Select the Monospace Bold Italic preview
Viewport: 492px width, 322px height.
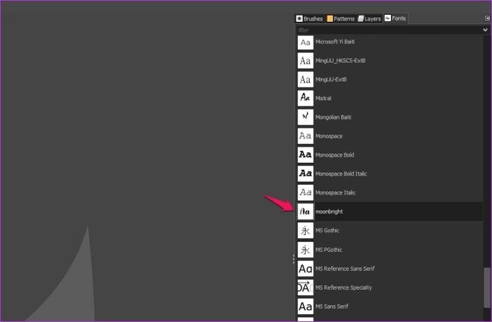pos(305,174)
